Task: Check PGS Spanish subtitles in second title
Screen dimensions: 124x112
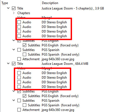Action: click(19, 100)
